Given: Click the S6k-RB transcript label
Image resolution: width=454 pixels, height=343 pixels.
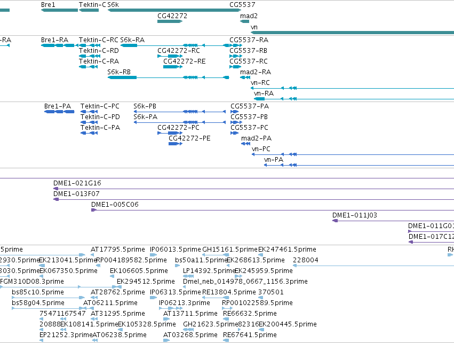Looking at the screenshot, I should pyautogui.click(x=119, y=72).
